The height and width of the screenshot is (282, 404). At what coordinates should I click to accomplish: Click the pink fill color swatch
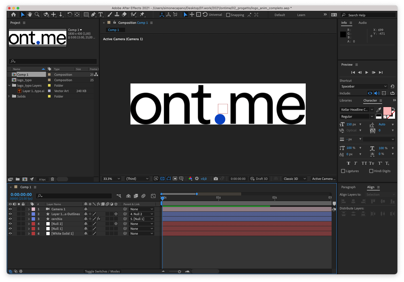[x=387, y=111]
